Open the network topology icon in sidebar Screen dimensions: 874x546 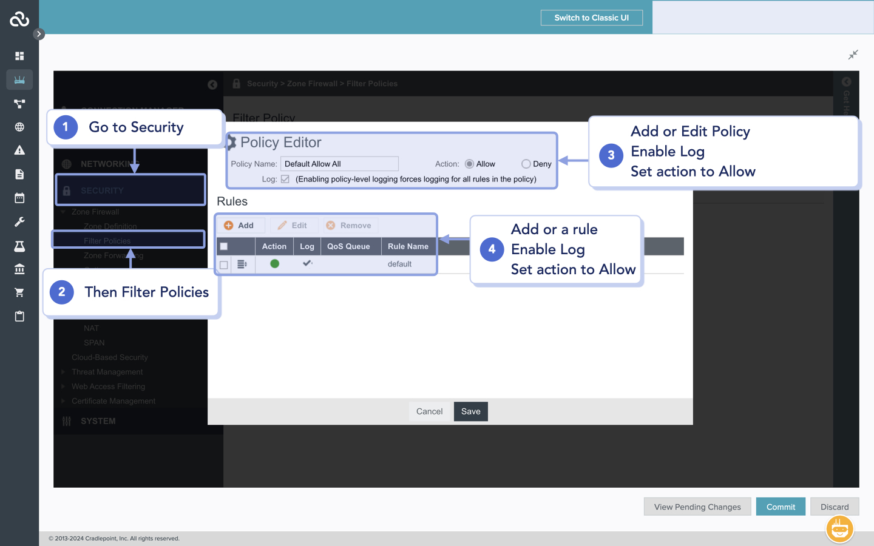19,103
